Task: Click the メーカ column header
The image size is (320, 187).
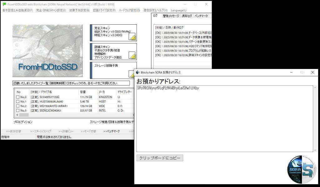Action: pos(107,92)
